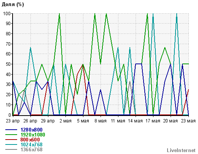This screenshot has height=154, width=198.
Task: Click the '8 мая' x-axis date label
Action: (101, 121)
